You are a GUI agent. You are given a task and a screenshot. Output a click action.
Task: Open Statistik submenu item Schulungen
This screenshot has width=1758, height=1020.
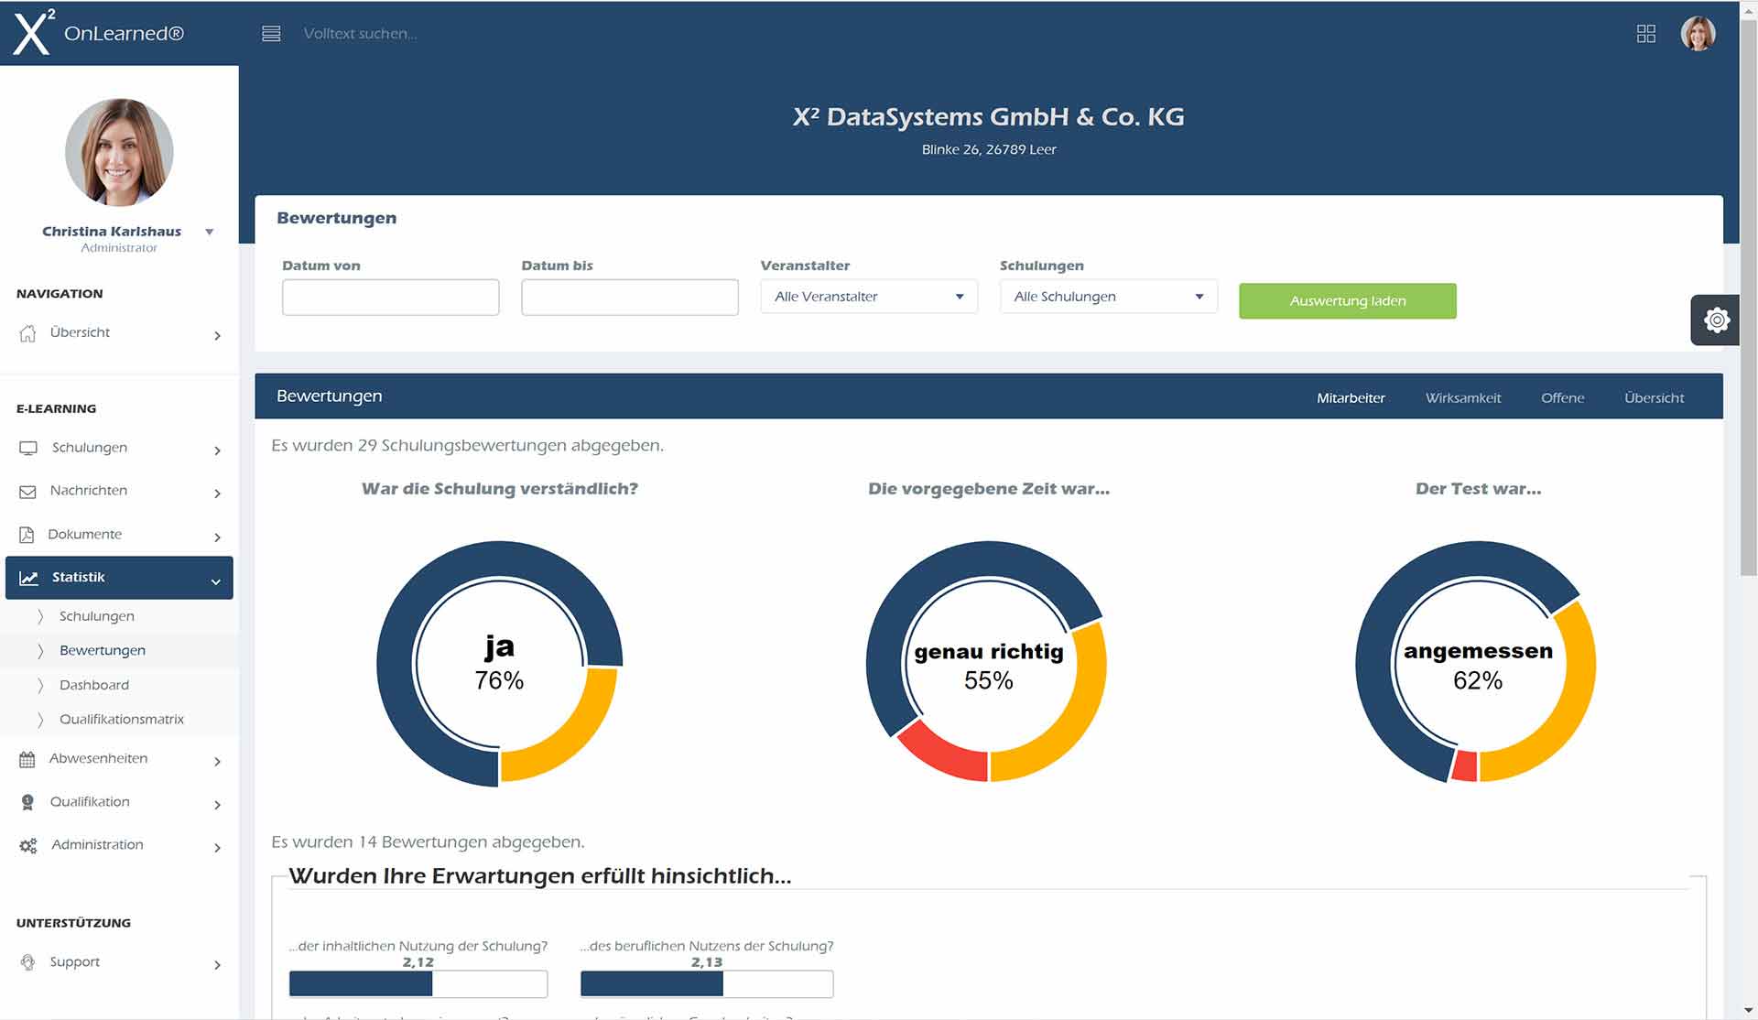[x=96, y=616]
